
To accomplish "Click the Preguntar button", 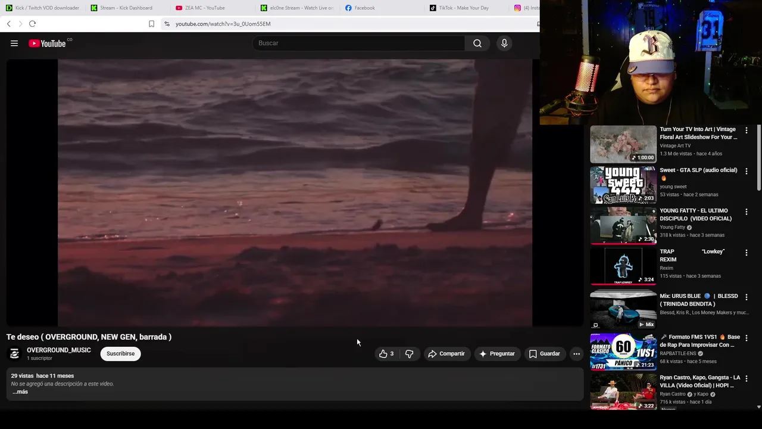I will click(496, 354).
